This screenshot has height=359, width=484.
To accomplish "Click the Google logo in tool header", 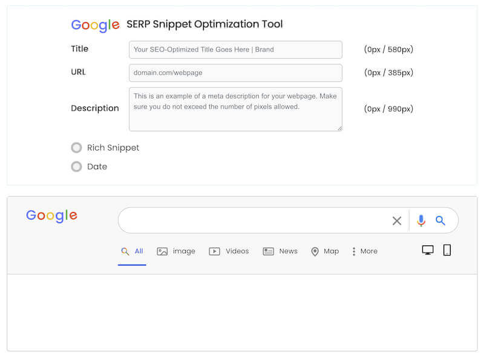I will pyautogui.click(x=95, y=25).
